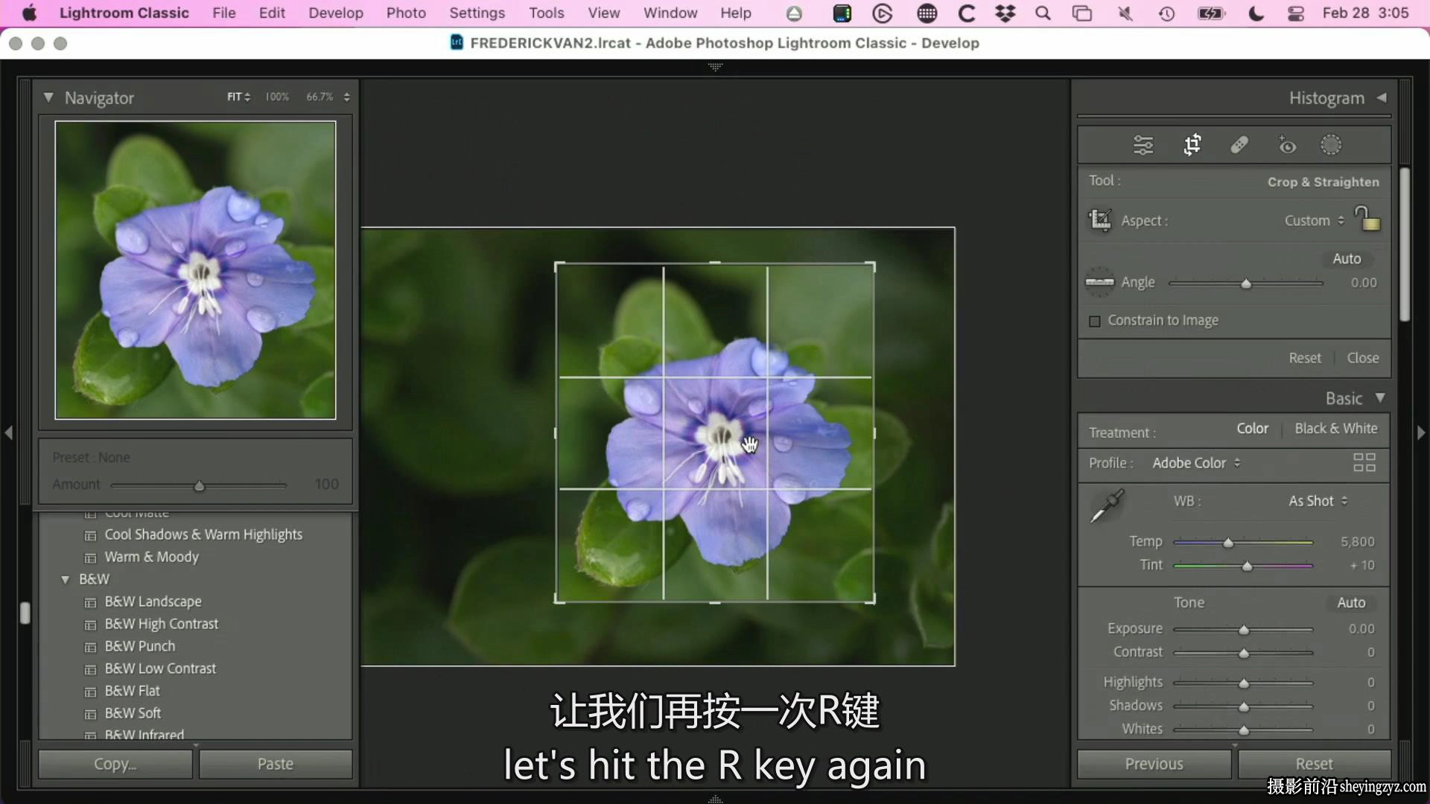The width and height of the screenshot is (1430, 804).
Task: Expand the Histogram panel
Action: point(1382,98)
